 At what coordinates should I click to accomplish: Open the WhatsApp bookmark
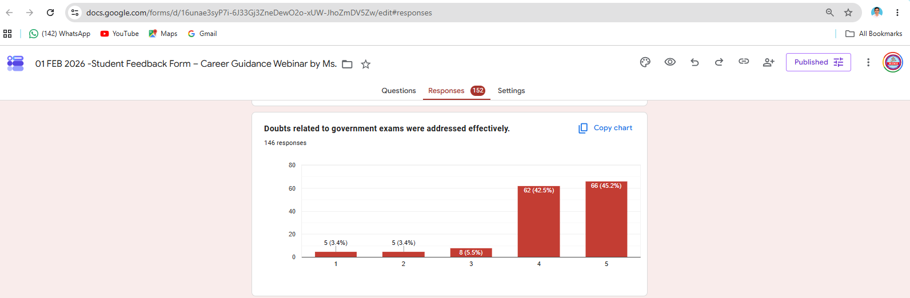60,34
